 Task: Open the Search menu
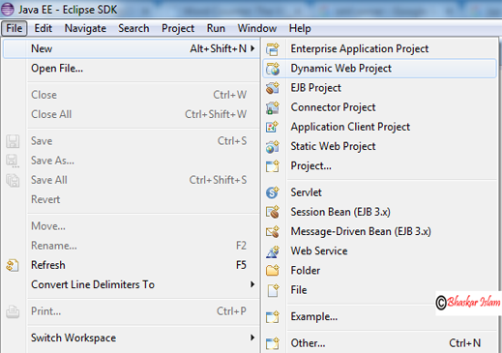pyautogui.click(x=133, y=28)
